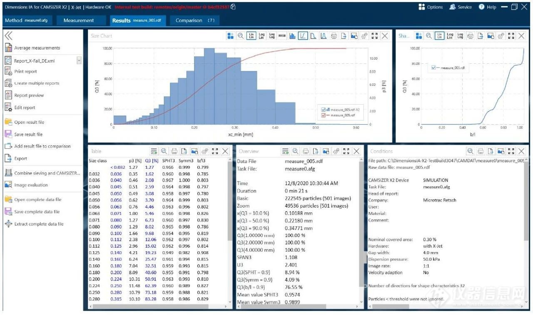
Task: Maximize the Conditions panel
Action: pyautogui.click(x=511, y=151)
